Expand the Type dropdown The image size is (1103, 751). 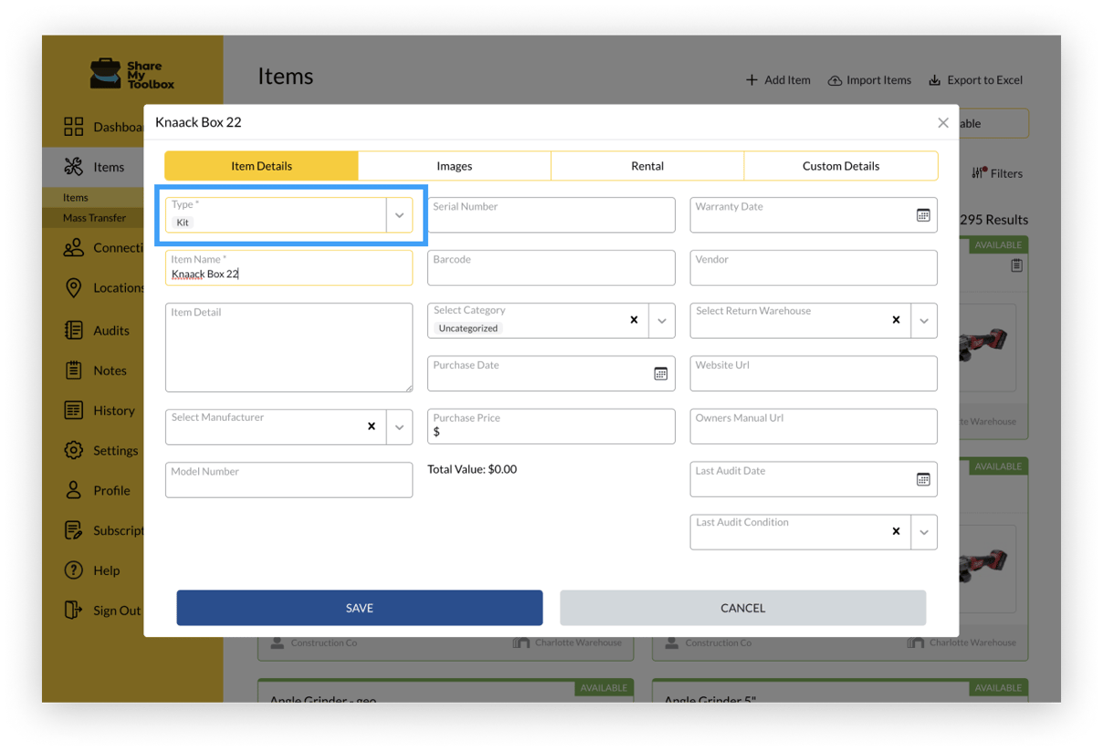(399, 215)
